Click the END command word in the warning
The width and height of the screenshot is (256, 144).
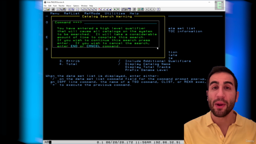tap(74, 46)
